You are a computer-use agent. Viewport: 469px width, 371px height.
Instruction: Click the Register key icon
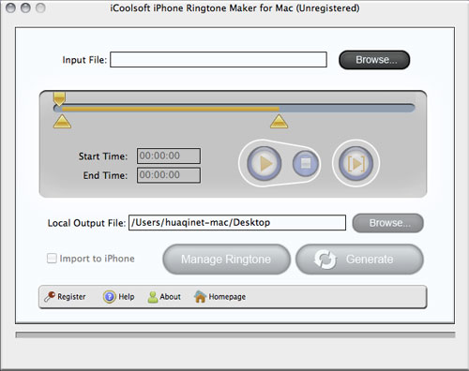click(x=50, y=296)
